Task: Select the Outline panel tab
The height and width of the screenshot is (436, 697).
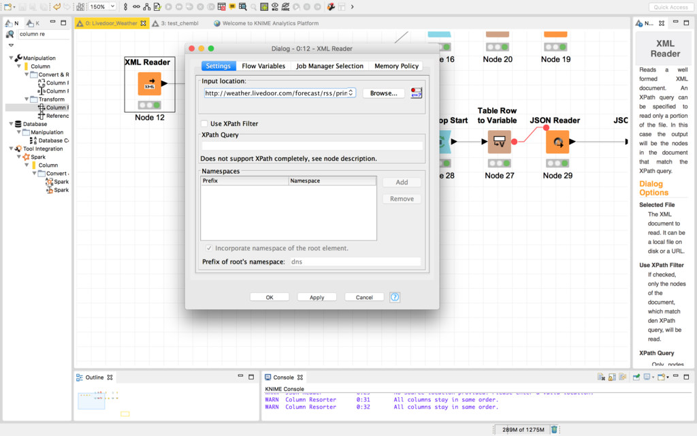Action: 94,377
